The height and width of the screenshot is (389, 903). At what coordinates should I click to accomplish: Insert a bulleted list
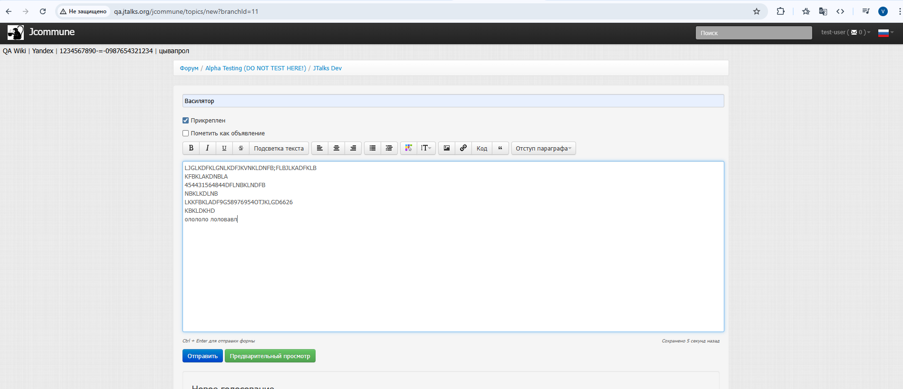tap(373, 148)
